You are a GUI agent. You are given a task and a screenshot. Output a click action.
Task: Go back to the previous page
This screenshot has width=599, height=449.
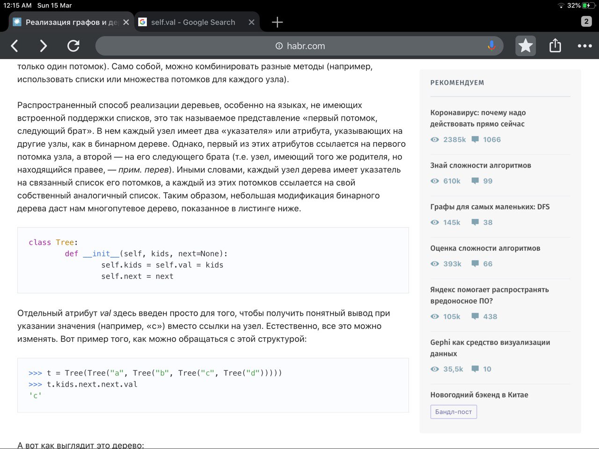[x=15, y=46]
